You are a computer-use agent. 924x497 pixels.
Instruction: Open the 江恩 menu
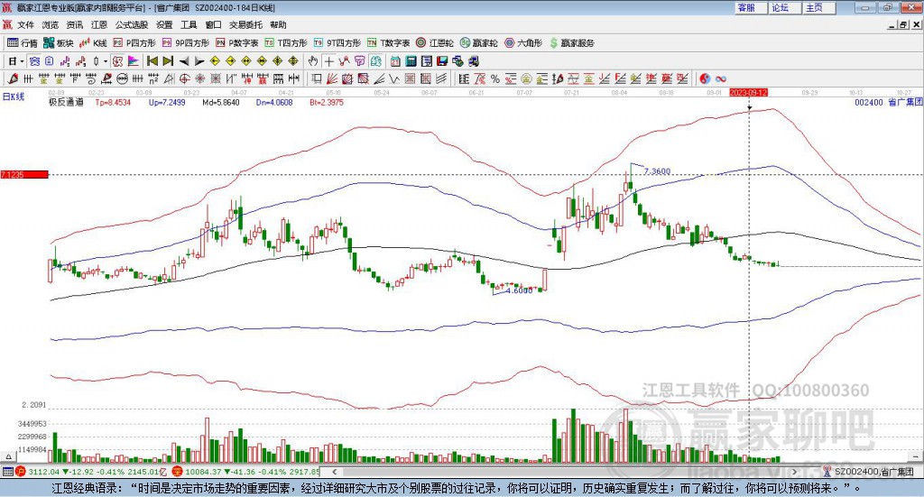pyautogui.click(x=99, y=24)
